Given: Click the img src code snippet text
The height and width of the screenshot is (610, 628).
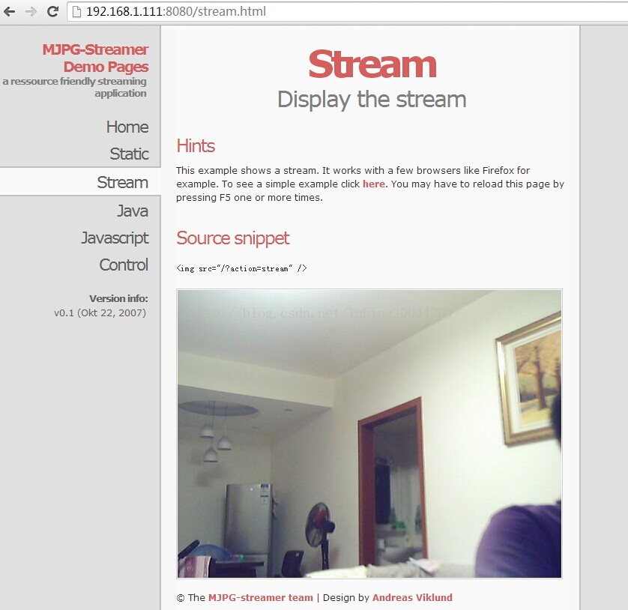Looking at the screenshot, I should [241, 268].
